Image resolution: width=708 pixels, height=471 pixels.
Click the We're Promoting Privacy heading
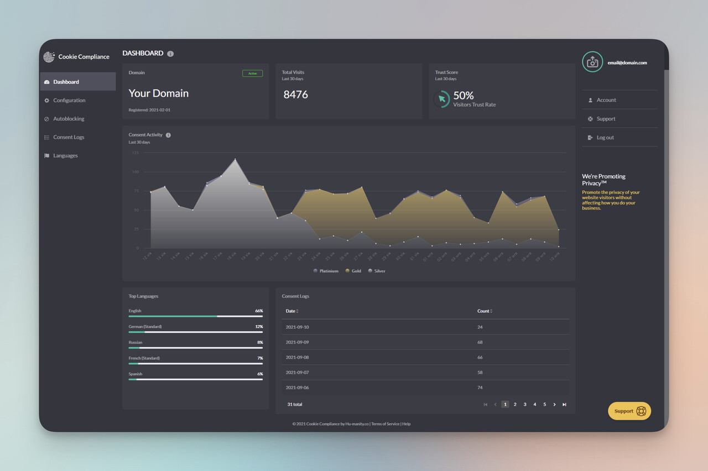(x=603, y=180)
